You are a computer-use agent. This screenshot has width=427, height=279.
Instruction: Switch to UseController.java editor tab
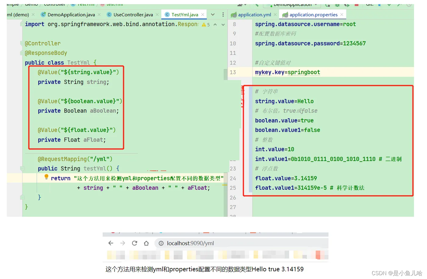tap(133, 15)
